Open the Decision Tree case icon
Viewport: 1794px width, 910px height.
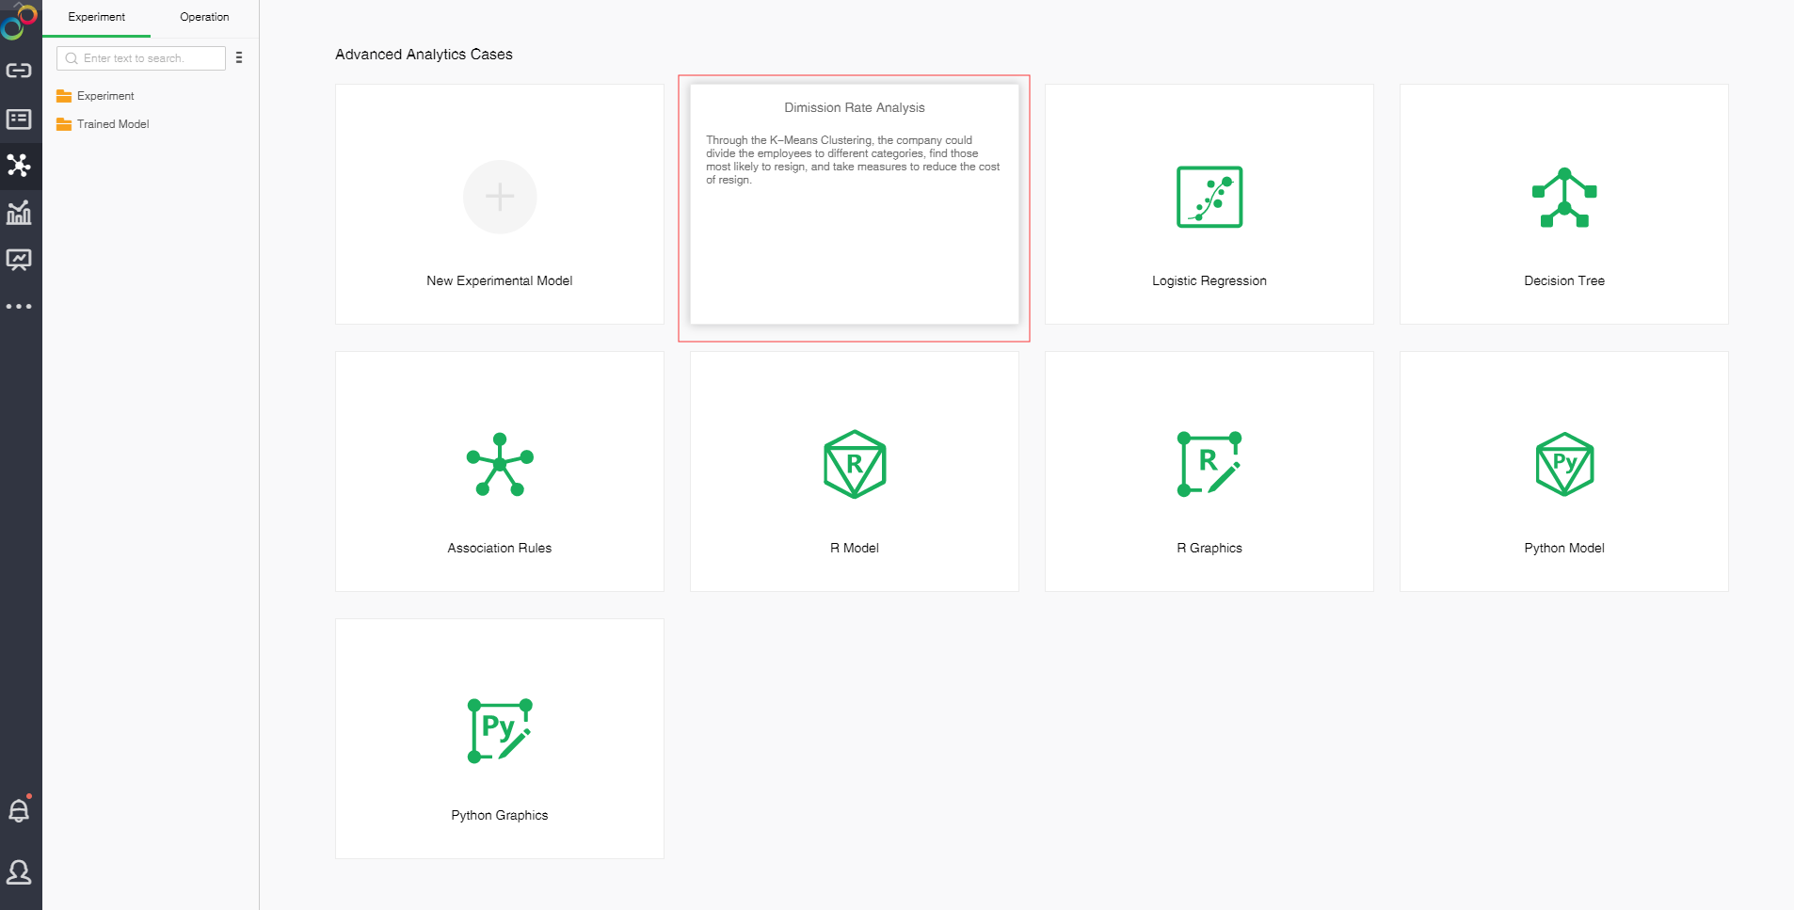[x=1563, y=198]
